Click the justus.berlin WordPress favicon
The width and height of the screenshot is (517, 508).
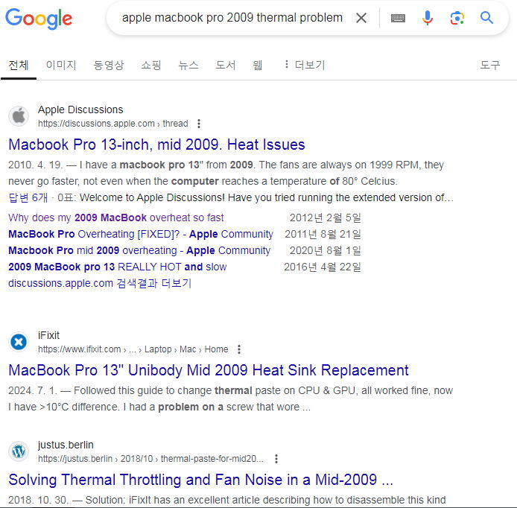tap(19, 451)
